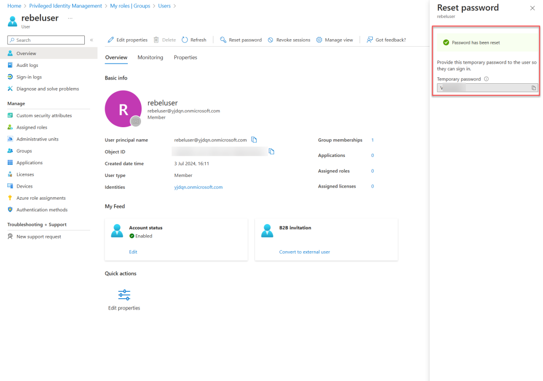Open Audit logs in sidebar
Image resolution: width=543 pixels, height=381 pixels.
[27, 65]
